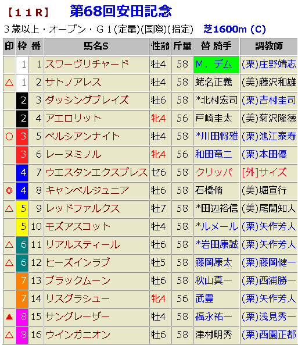298x345 pixels.
Task: Open trainer [外]サイズ
Action: click(264, 173)
